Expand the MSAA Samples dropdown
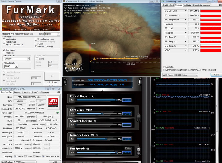The width and height of the screenshot is (222, 163). [12, 66]
